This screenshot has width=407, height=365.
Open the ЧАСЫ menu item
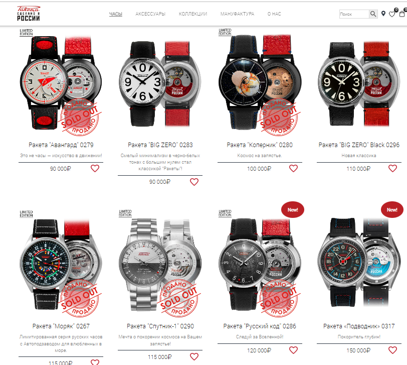[x=115, y=14]
